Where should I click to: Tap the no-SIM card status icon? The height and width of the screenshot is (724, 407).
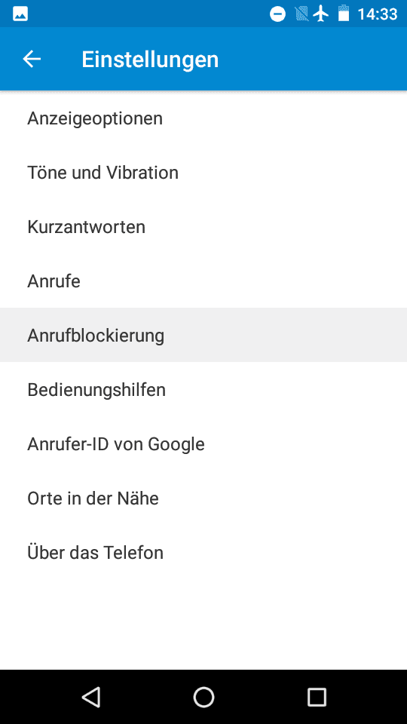tap(301, 14)
